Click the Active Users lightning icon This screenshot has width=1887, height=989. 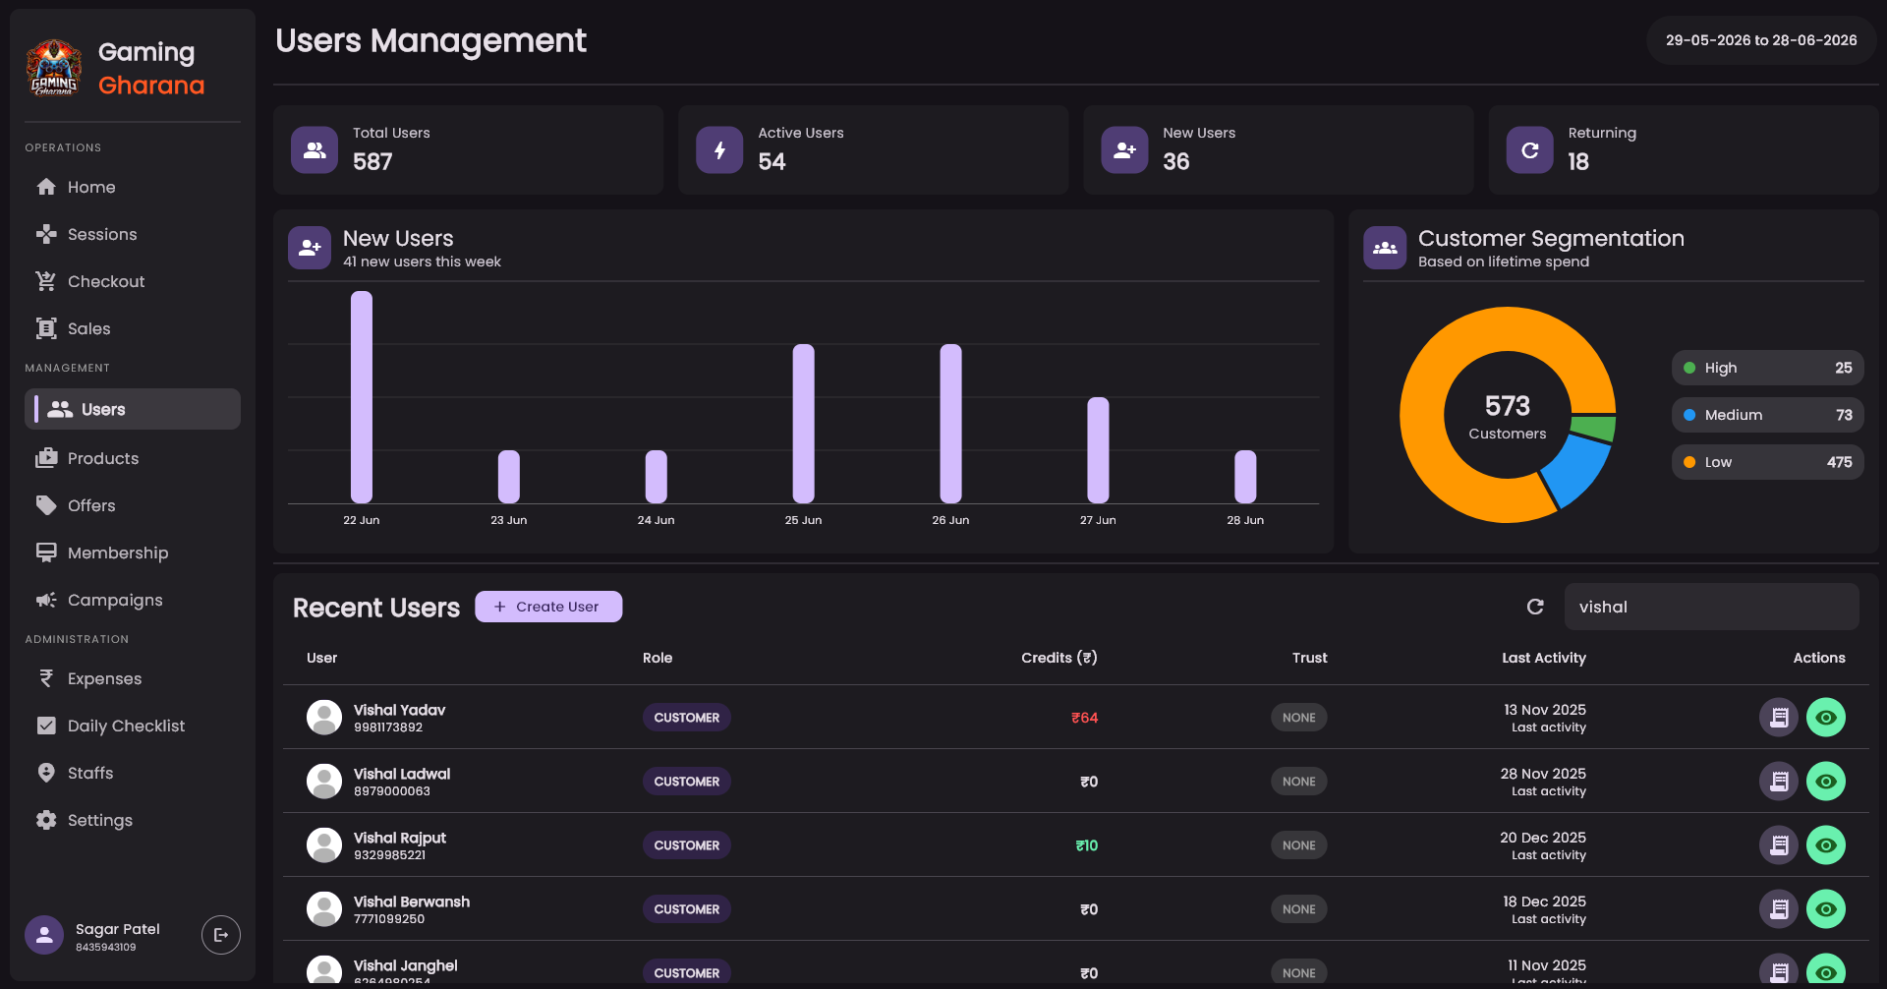(719, 150)
